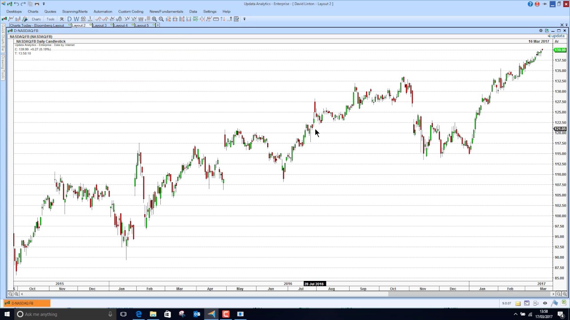570x320 pixels.
Task: Click the Charts toolbar button
Action: (36, 19)
